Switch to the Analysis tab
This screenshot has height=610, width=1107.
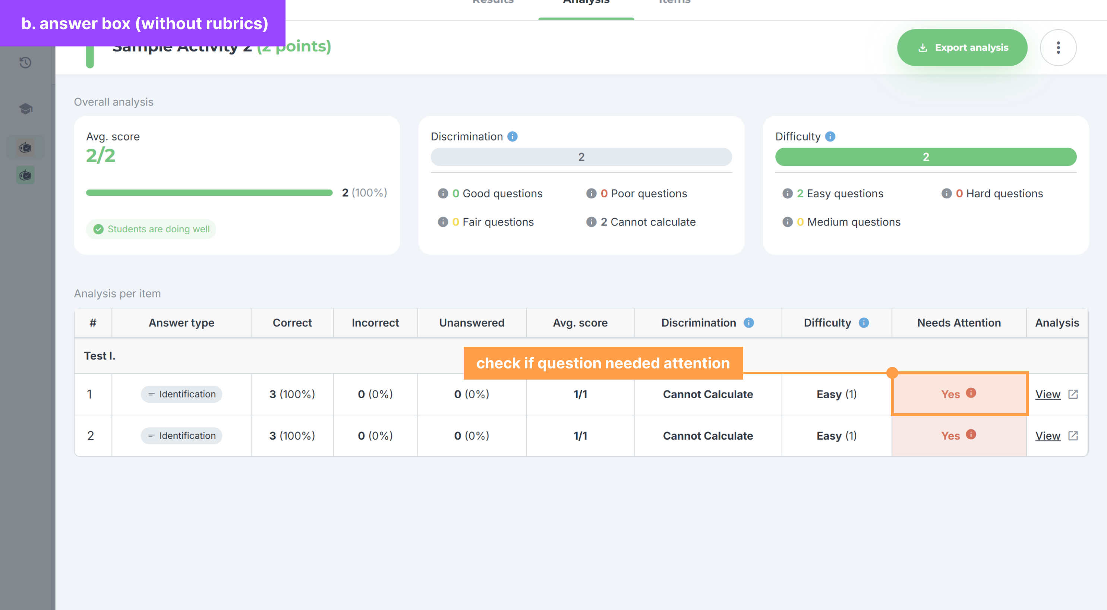pos(586,3)
